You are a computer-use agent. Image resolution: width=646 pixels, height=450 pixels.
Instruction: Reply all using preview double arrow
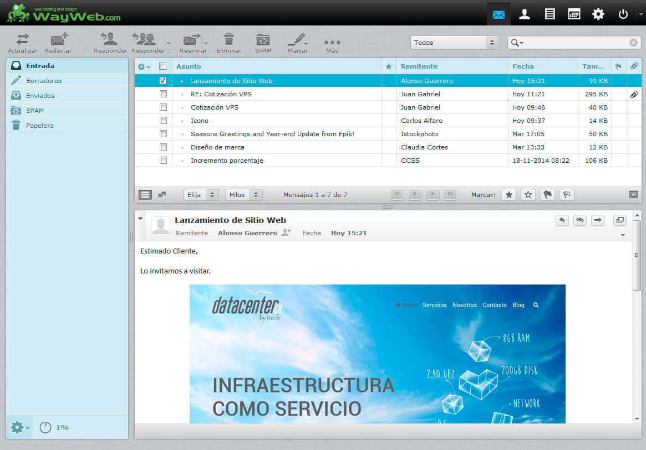click(x=579, y=220)
